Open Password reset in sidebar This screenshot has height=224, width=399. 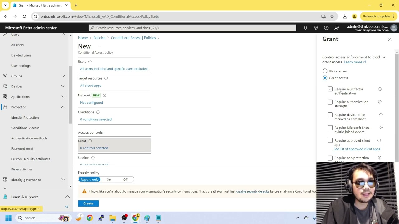point(22,149)
